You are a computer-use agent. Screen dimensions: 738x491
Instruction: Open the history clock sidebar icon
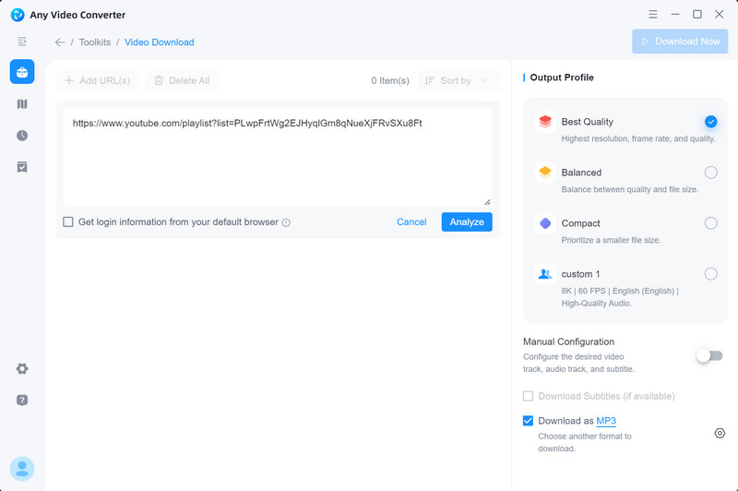point(22,136)
